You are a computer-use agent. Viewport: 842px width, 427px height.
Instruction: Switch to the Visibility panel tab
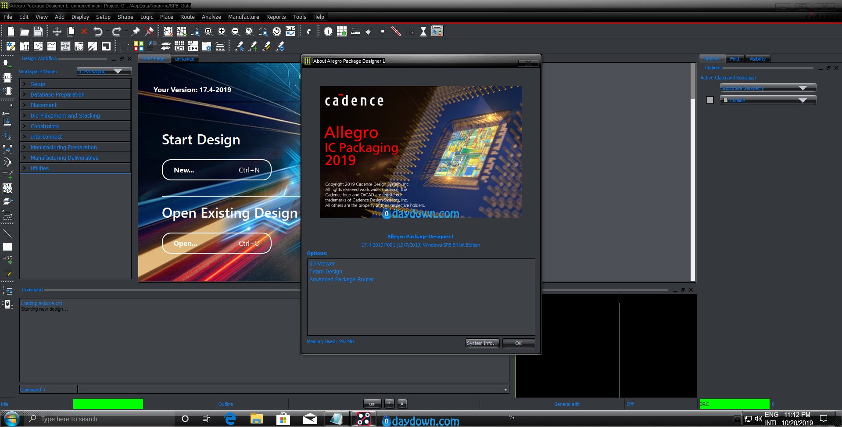(x=757, y=59)
